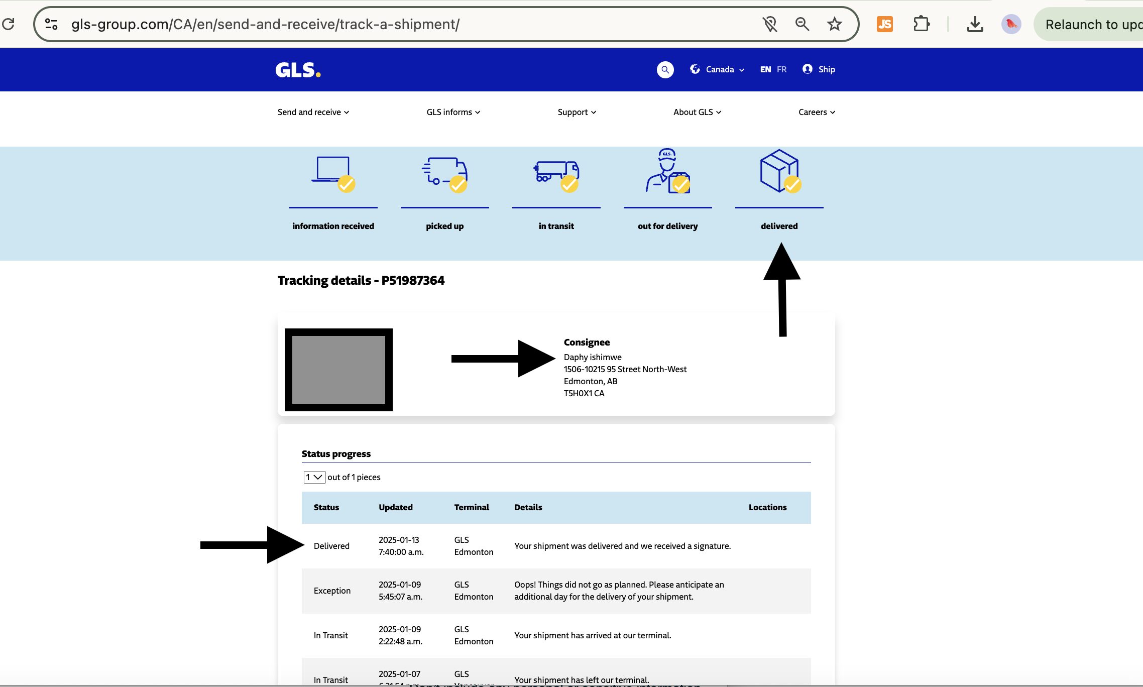
Task: Expand the Support menu
Action: tap(577, 112)
